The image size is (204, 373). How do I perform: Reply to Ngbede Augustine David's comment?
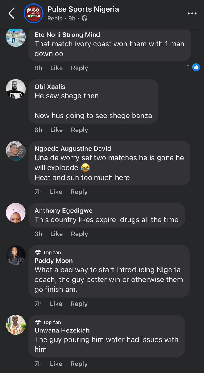click(x=79, y=192)
